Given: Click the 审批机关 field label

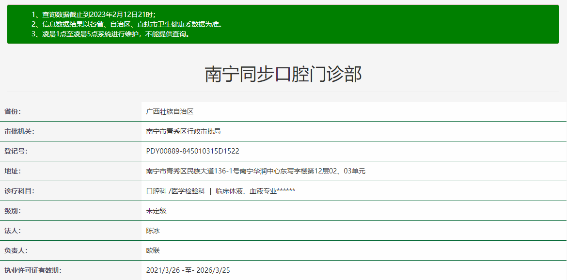Looking at the screenshot, I should [x=19, y=131].
